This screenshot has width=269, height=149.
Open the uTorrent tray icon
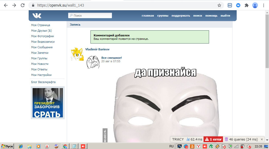211,146
